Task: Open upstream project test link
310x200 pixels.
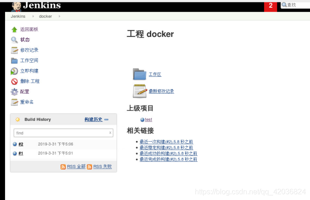Action: point(148,120)
